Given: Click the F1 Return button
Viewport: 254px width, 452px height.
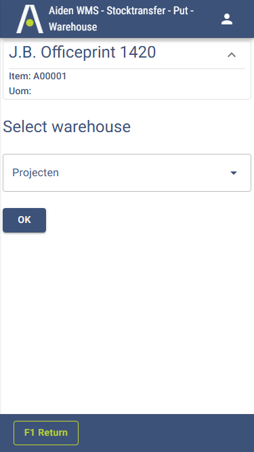Looking at the screenshot, I should (46, 432).
